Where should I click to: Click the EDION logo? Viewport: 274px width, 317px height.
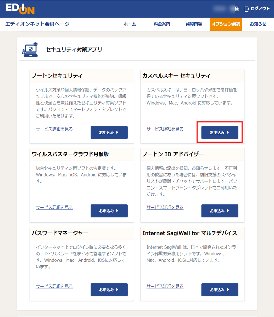[x=20, y=9]
